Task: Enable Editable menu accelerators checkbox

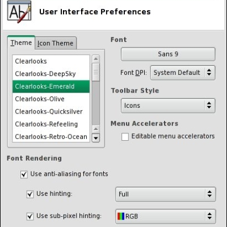Action: click(125, 137)
